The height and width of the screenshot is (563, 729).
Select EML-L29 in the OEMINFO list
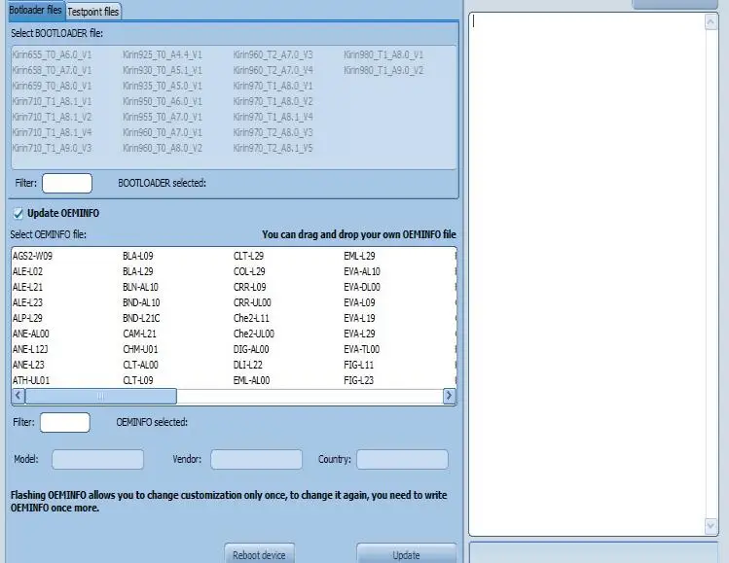(x=359, y=256)
